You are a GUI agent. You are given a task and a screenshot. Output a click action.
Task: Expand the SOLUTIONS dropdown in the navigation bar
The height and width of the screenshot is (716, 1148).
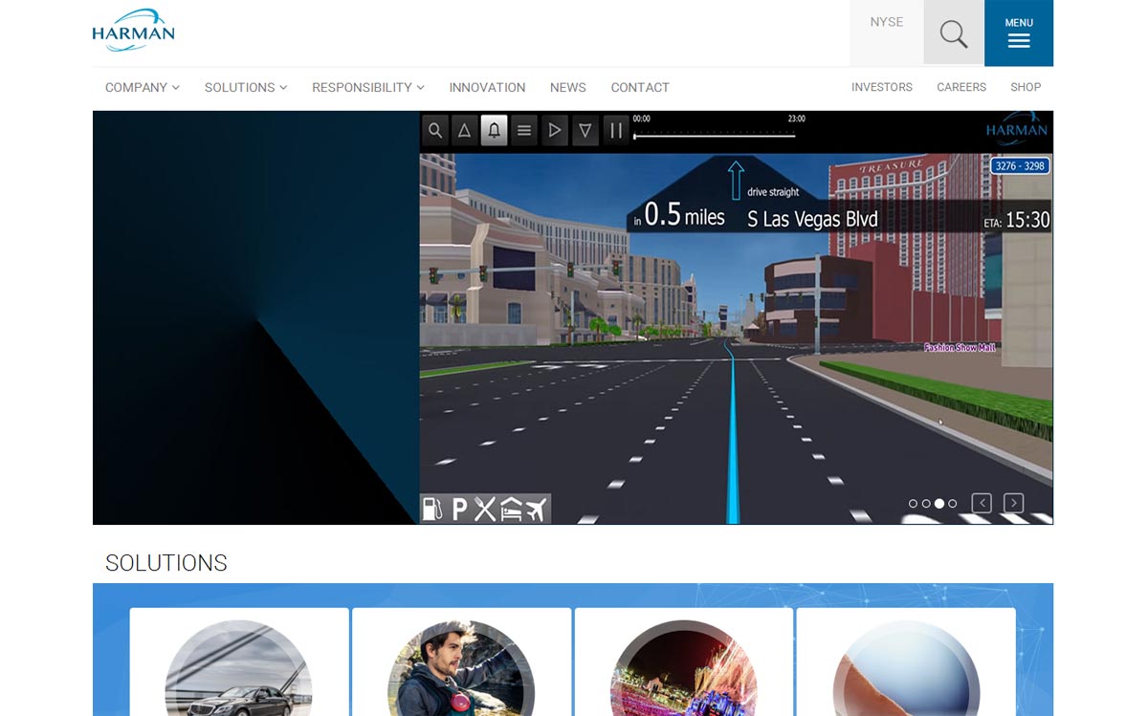(x=246, y=87)
